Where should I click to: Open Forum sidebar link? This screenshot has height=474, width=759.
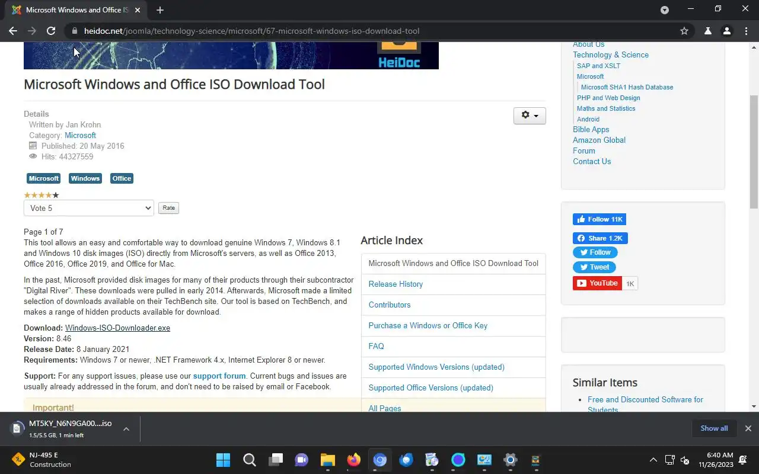[x=584, y=150]
